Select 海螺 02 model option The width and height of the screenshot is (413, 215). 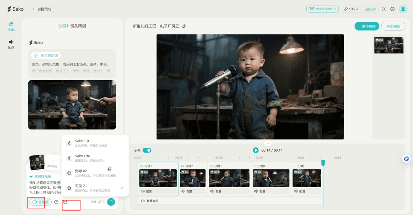coord(95,173)
